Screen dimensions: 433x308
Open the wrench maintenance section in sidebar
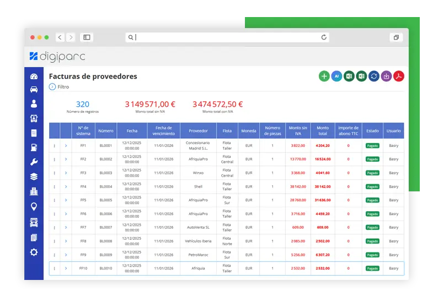pyautogui.click(x=34, y=162)
